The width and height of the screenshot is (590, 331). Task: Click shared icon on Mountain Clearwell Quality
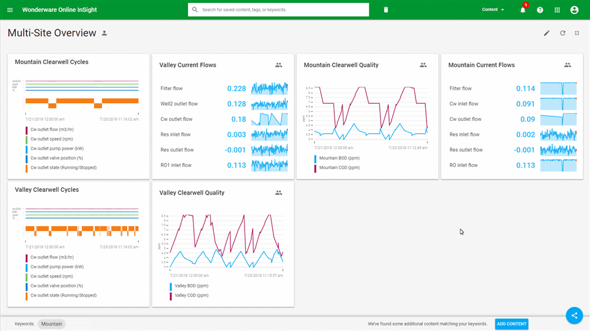coord(423,65)
